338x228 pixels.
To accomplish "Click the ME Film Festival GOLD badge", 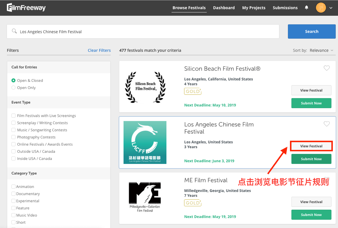I will click(x=193, y=203).
